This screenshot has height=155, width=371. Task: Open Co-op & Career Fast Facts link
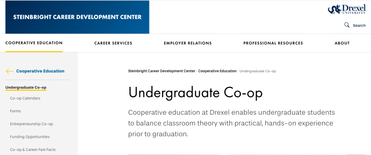point(33,150)
